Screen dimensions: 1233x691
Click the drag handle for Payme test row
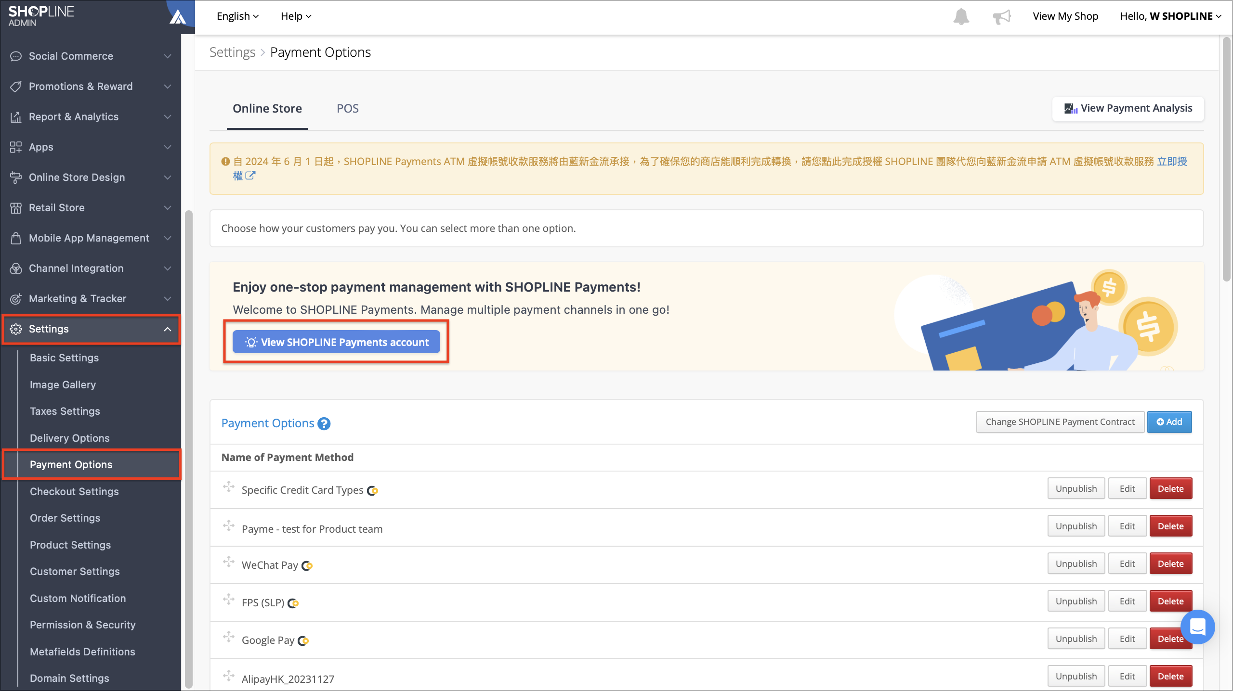pyautogui.click(x=229, y=525)
